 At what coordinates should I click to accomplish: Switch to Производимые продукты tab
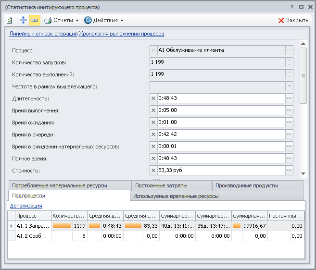(246, 185)
